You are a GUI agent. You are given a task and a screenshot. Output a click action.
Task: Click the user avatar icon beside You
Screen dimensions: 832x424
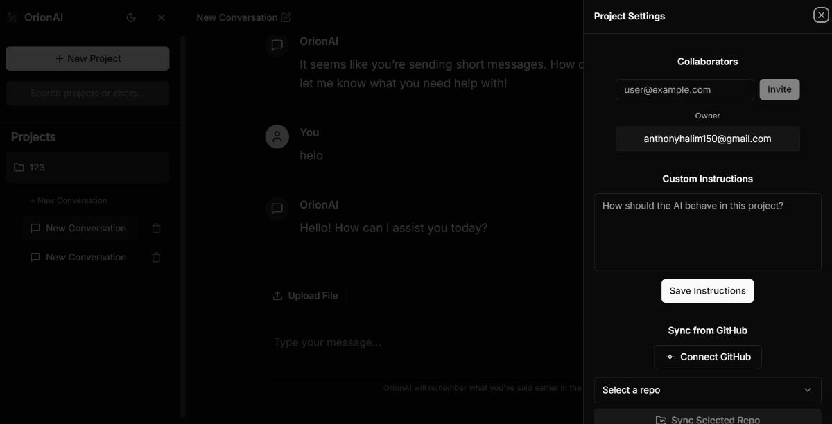(277, 136)
